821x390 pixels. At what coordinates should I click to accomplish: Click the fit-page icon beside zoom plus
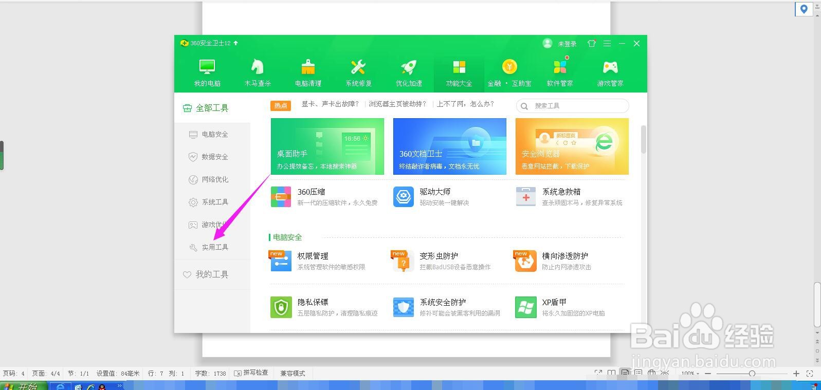tap(810, 374)
